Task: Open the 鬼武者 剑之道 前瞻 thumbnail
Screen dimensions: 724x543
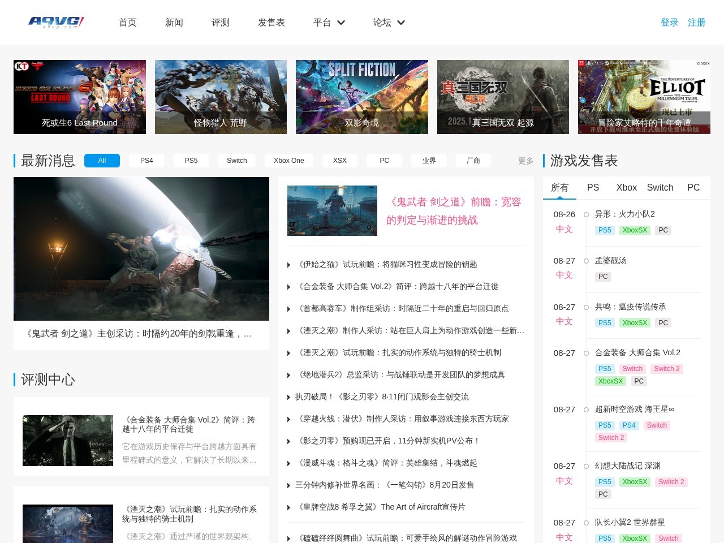Action: pos(332,210)
